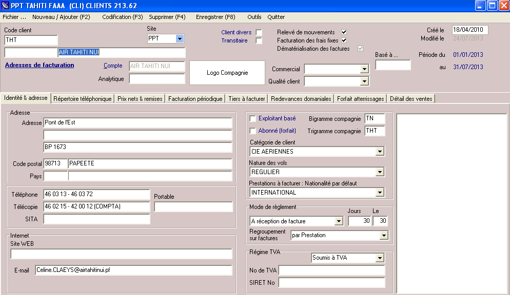510x295 pixels.
Task: Enable the Exploitant basé checkbox
Action: pyautogui.click(x=252, y=119)
